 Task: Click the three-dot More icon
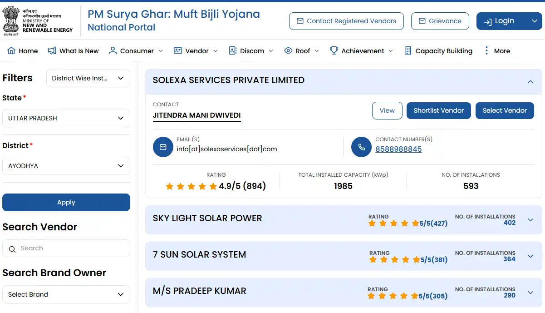click(486, 50)
